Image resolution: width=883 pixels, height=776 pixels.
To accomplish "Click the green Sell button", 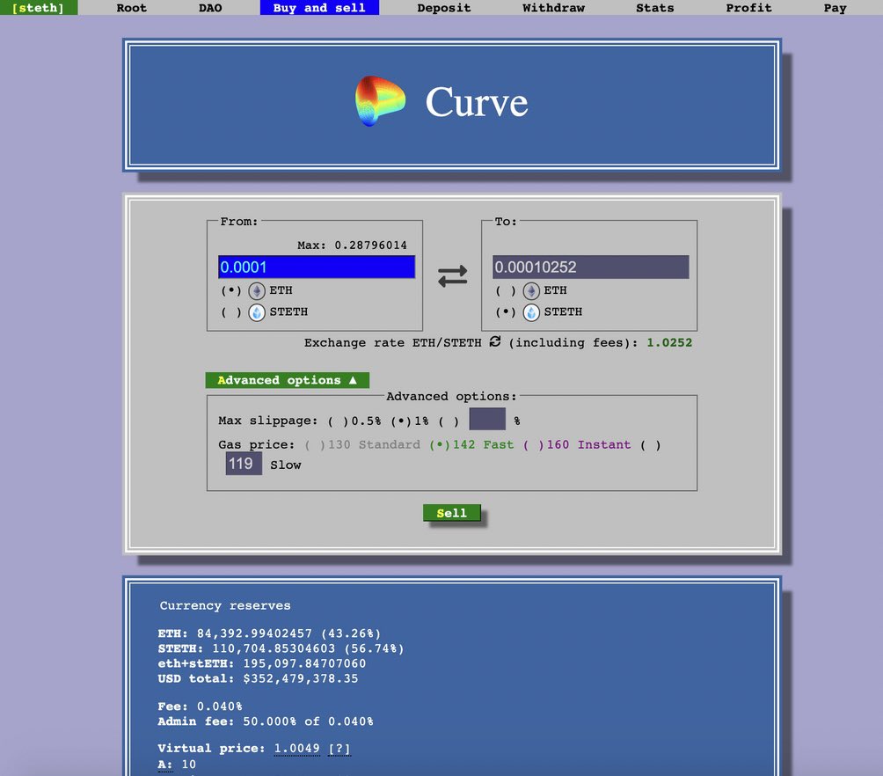I will pos(452,513).
